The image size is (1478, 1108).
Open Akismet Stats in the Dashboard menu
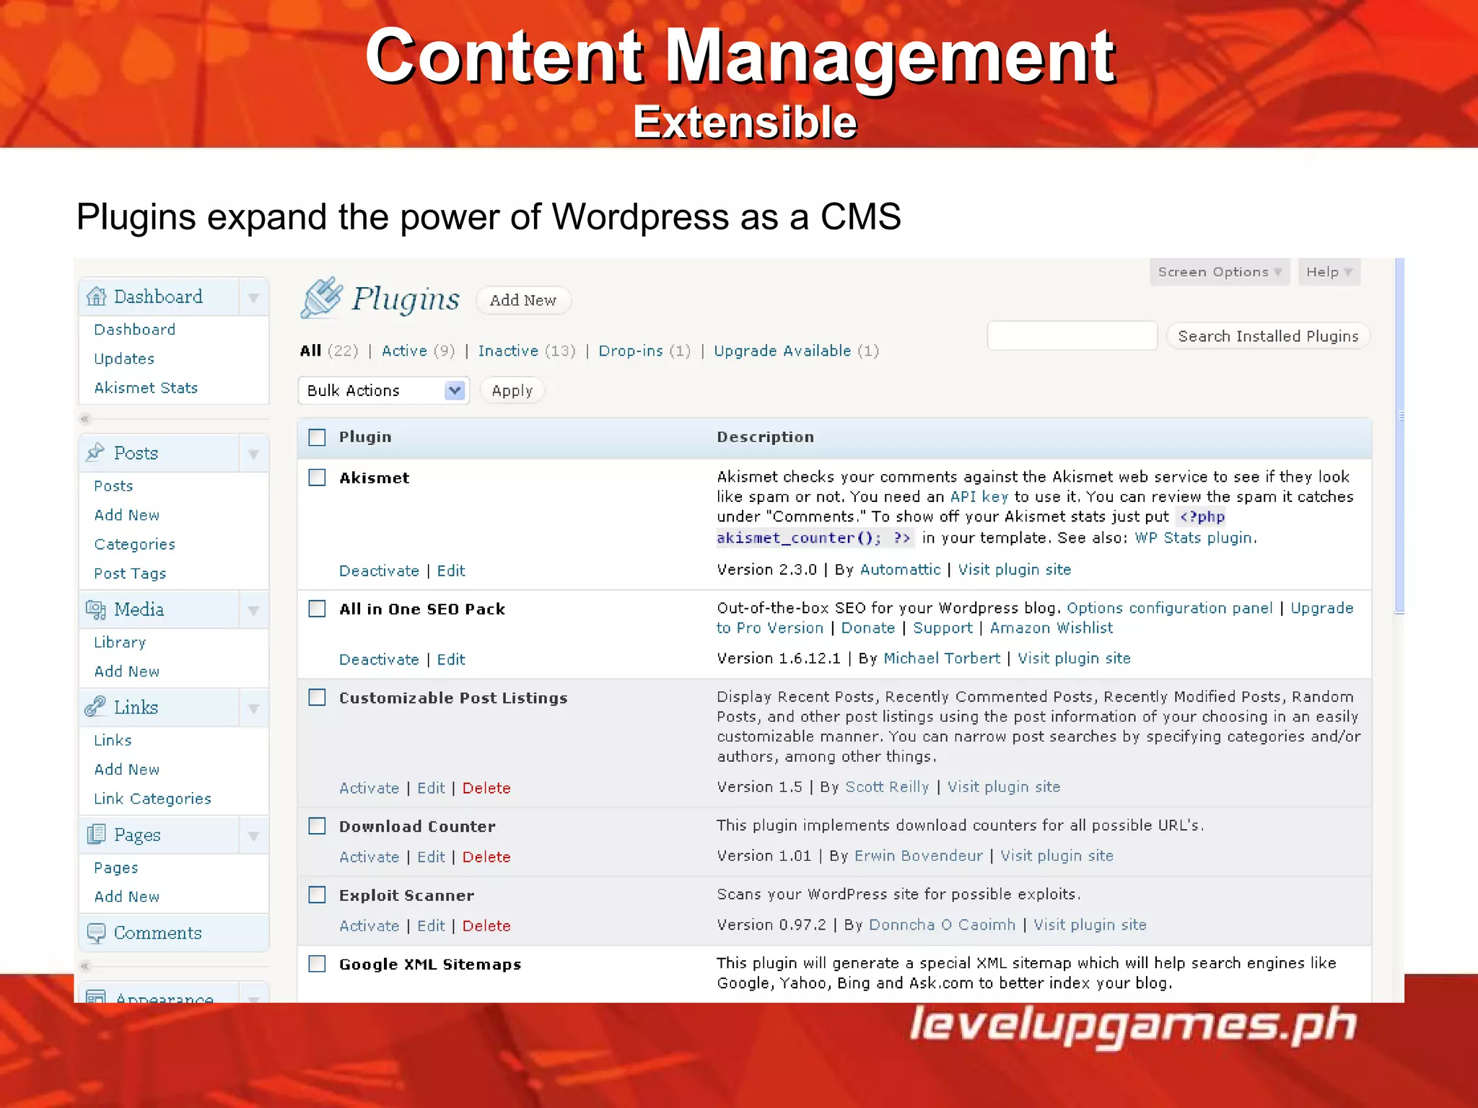pos(146,388)
